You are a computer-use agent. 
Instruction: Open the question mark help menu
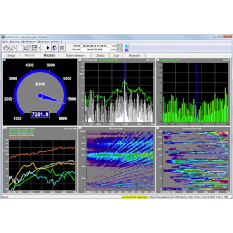coord(61,42)
